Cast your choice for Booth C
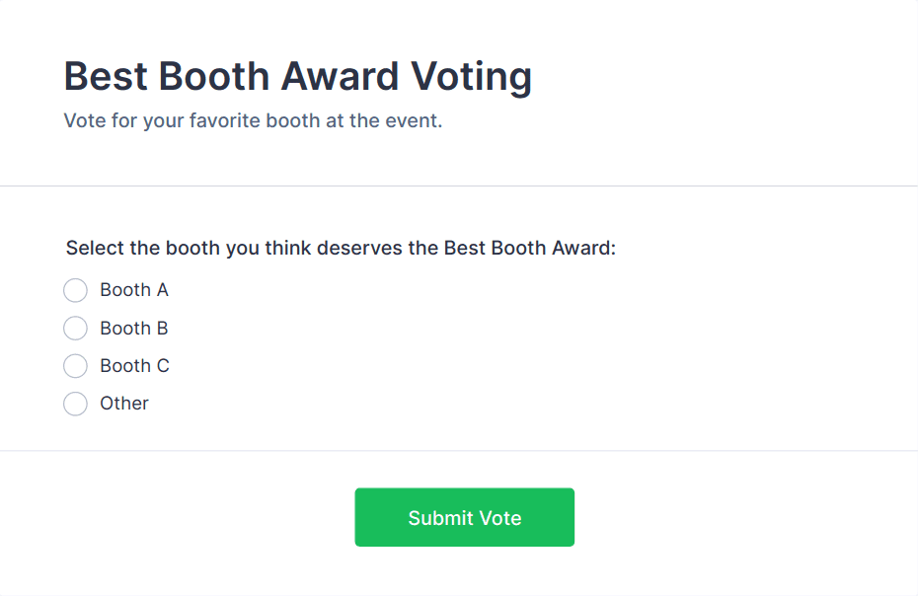The width and height of the screenshot is (918, 596). pos(75,366)
